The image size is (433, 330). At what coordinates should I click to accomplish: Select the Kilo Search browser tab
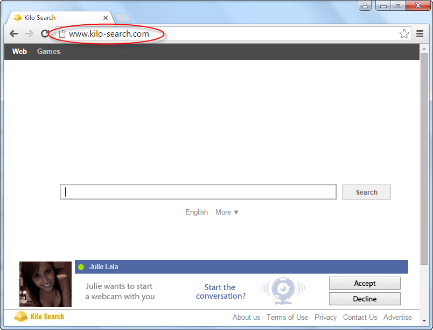[x=60, y=18]
